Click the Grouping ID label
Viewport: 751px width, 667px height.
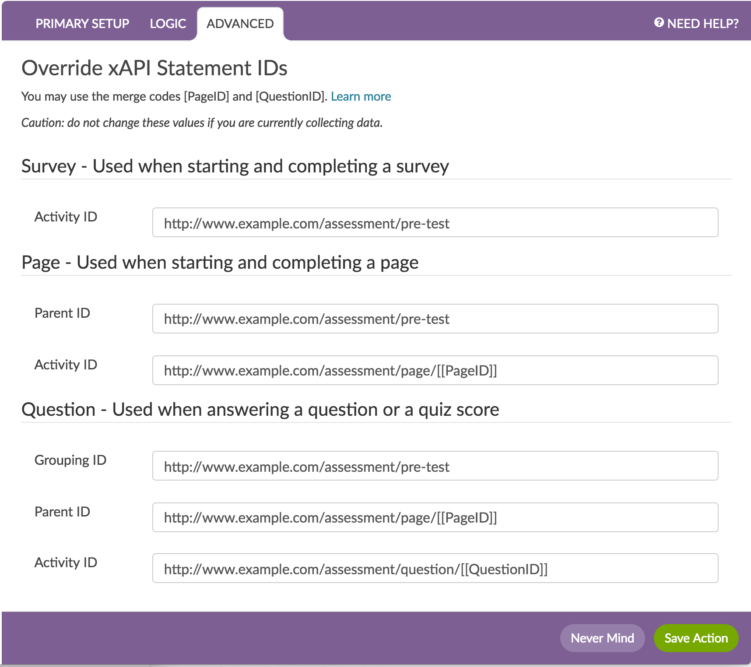click(x=70, y=460)
